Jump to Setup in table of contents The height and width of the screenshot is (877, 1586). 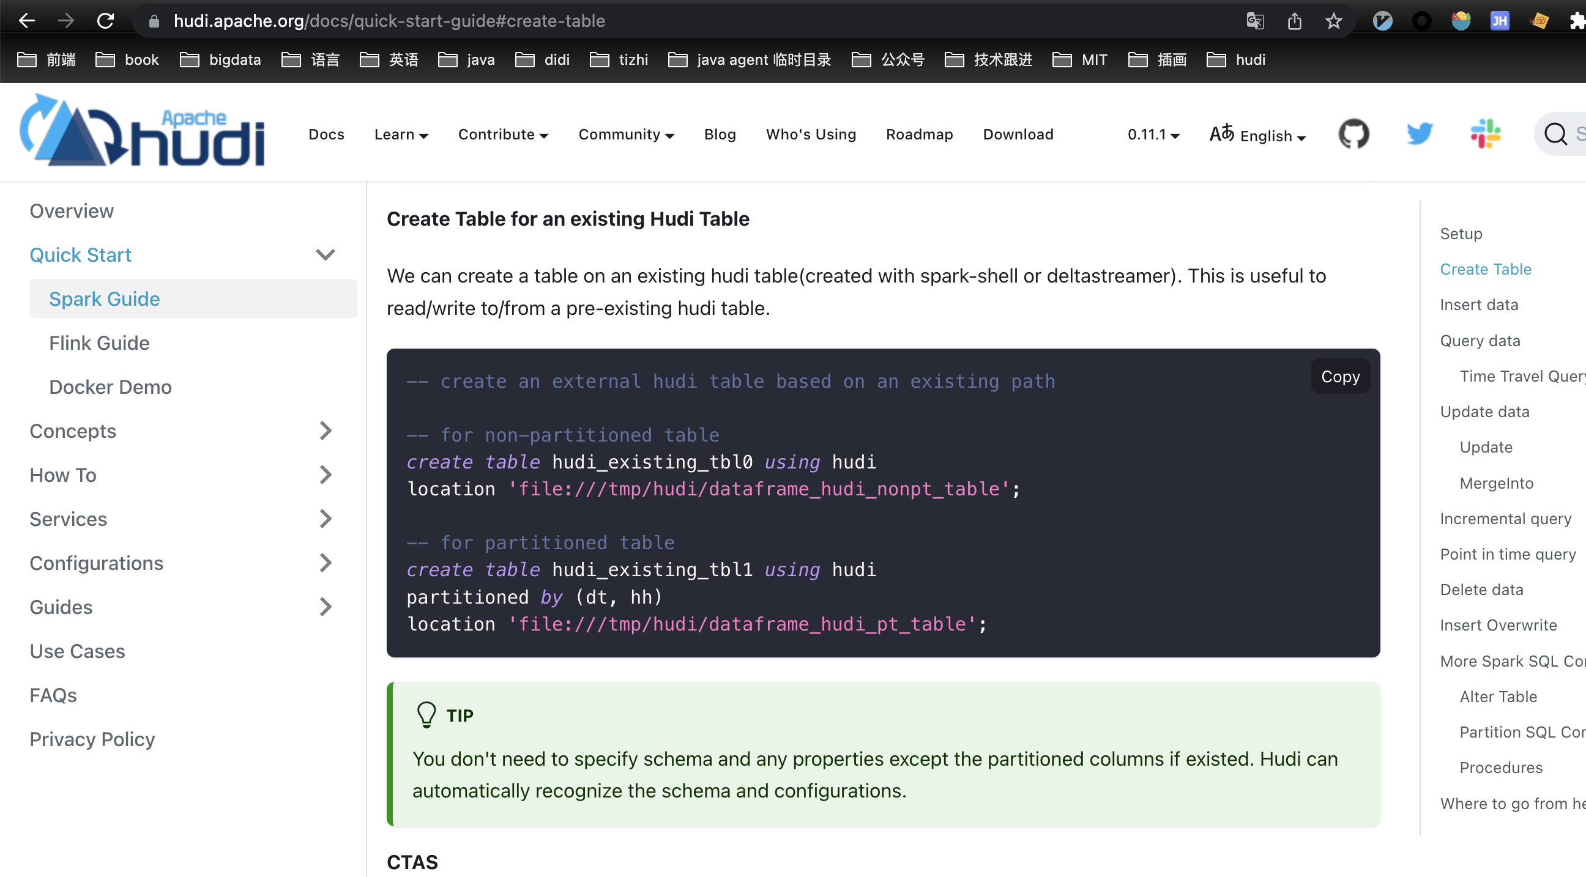coord(1461,233)
